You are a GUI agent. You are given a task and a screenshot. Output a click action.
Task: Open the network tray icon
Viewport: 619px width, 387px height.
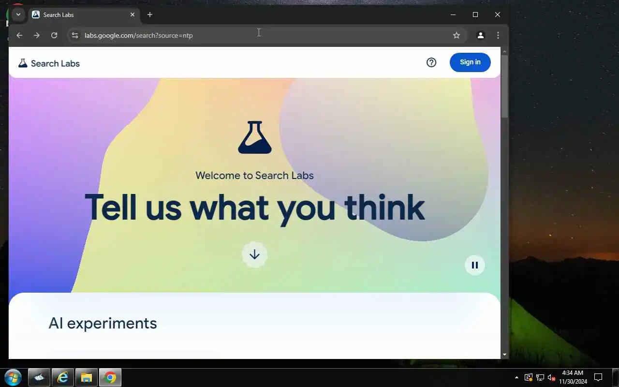pos(540,377)
